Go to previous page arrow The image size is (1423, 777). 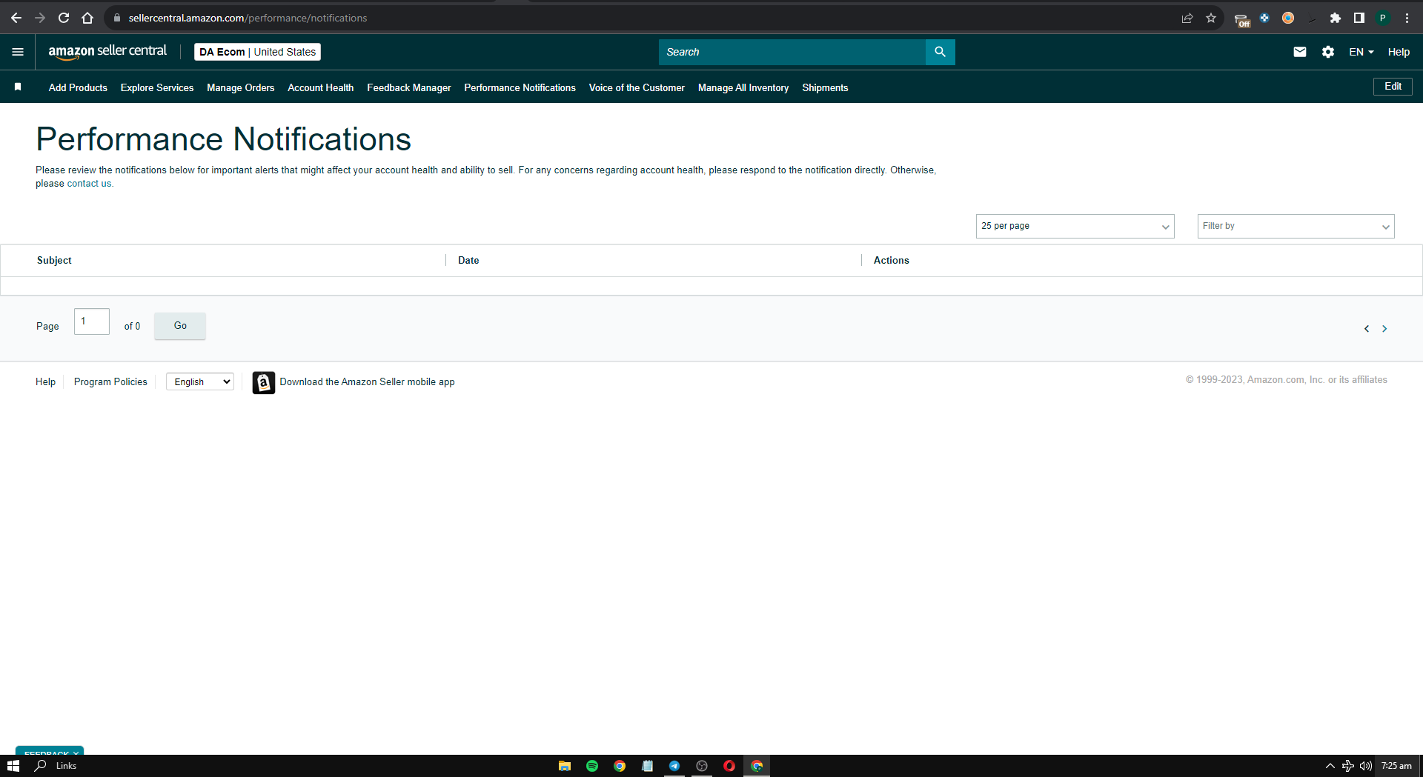1366,329
